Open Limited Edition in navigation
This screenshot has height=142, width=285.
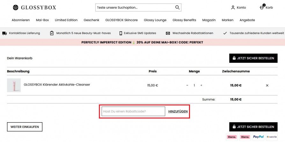pos(66,20)
